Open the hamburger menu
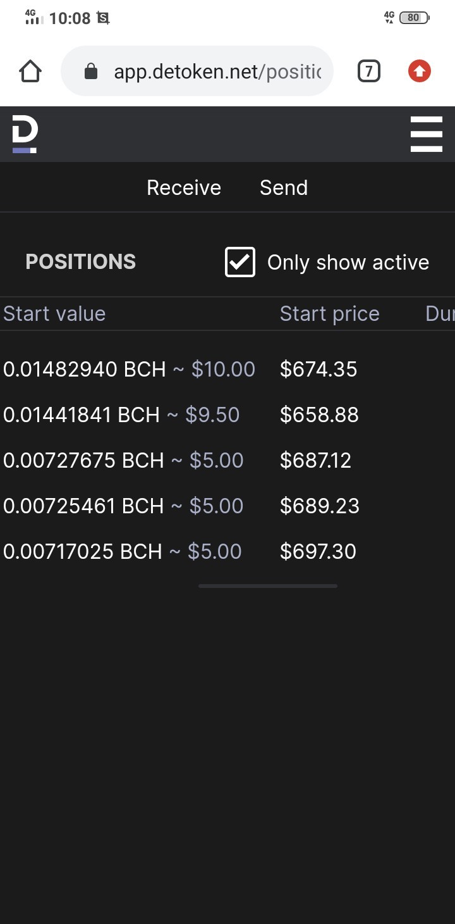This screenshot has width=455, height=924. click(426, 134)
